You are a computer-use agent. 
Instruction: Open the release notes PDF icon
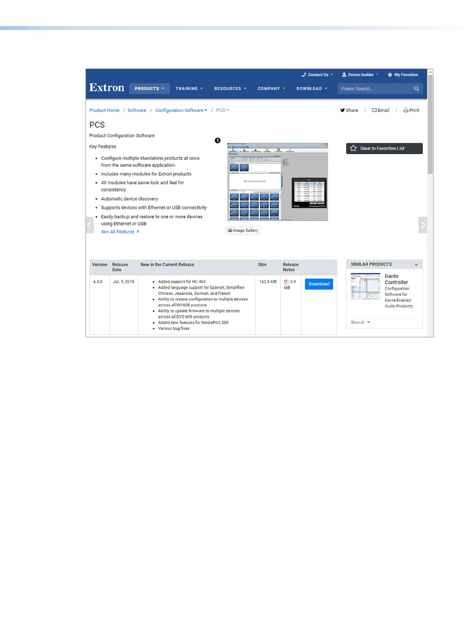point(287,282)
